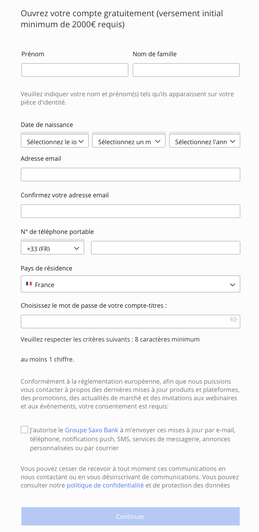Open the politique de confidentialité link
Image resolution: width=259 pixels, height=532 pixels.
105,485
